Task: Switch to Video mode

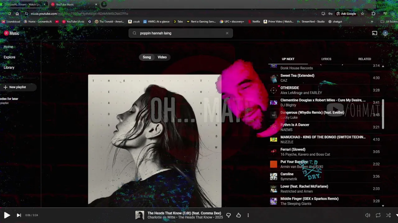Action: point(162,57)
